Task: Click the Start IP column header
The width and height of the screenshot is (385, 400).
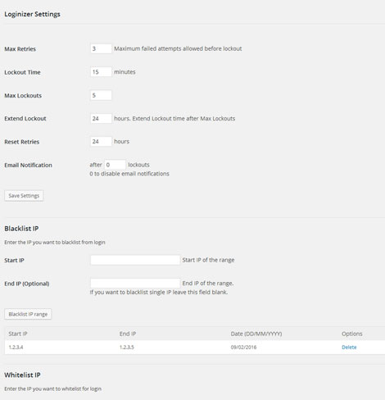Action: (18, 334)
